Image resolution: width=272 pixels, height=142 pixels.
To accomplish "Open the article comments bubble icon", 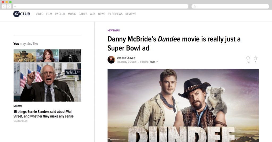I will [248, 58].
